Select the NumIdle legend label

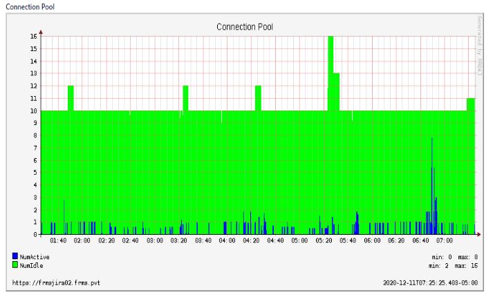pos(31,266)
